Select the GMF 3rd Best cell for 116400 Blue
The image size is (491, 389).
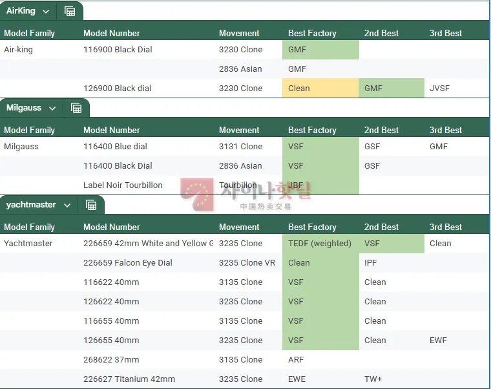point(439,147)
